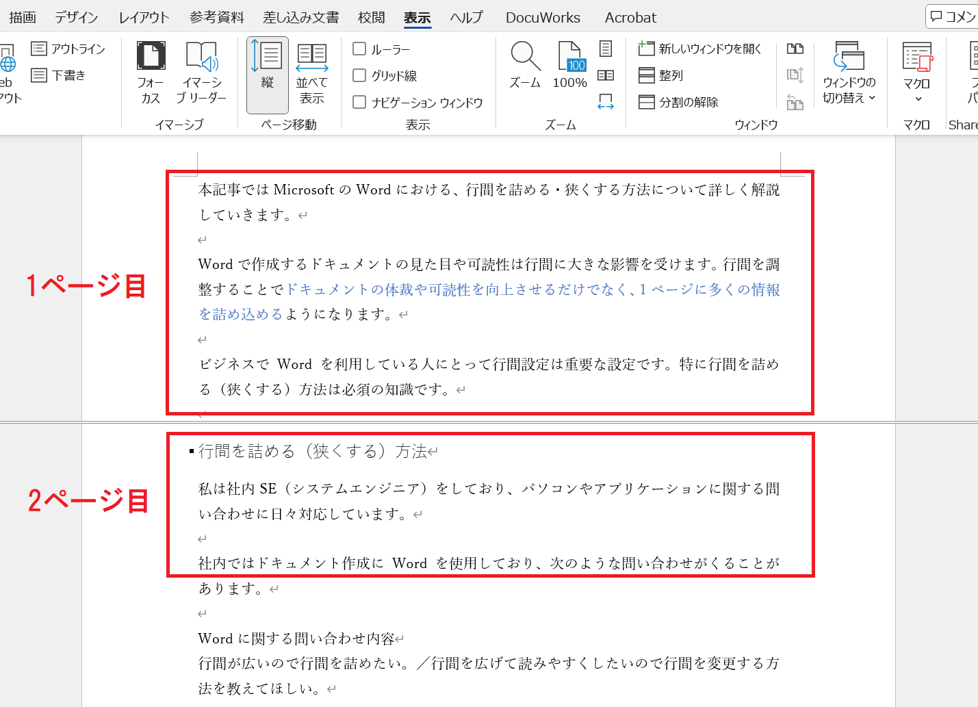Click the multiple pages zoom icon
The width and height of the screenshot is (978, 707).
click(x=606, y=75)
